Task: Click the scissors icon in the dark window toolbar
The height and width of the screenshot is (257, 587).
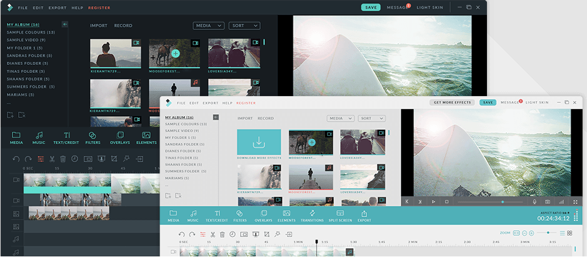Action: (x=52, y=159)
